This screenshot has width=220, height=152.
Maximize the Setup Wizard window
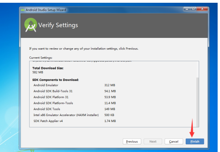pyautogui.click(x=193, y=9)
